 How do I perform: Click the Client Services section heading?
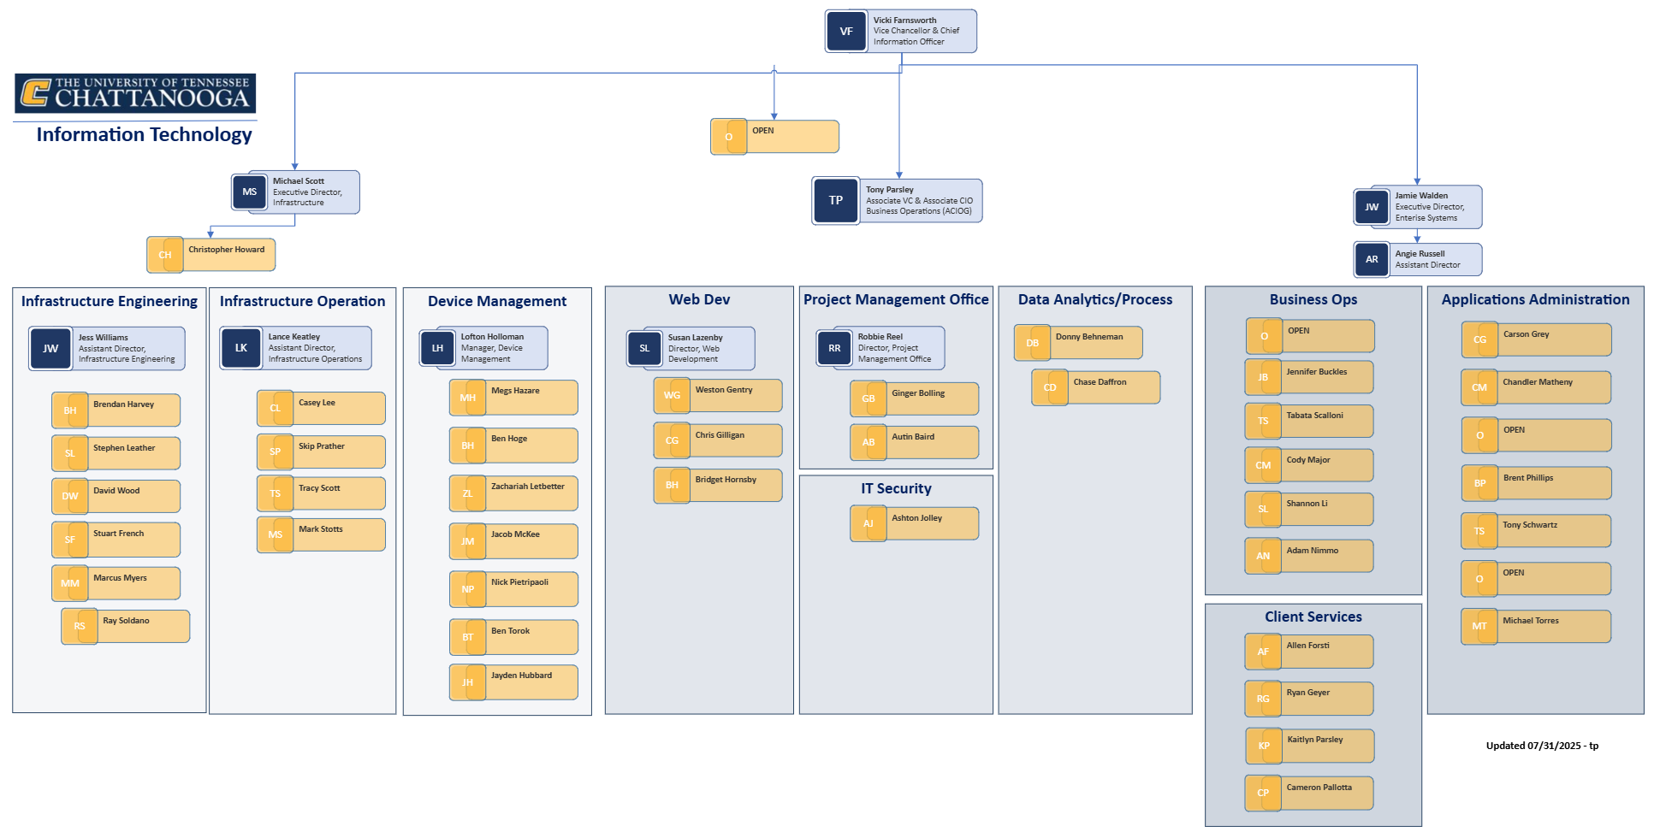1313,617
